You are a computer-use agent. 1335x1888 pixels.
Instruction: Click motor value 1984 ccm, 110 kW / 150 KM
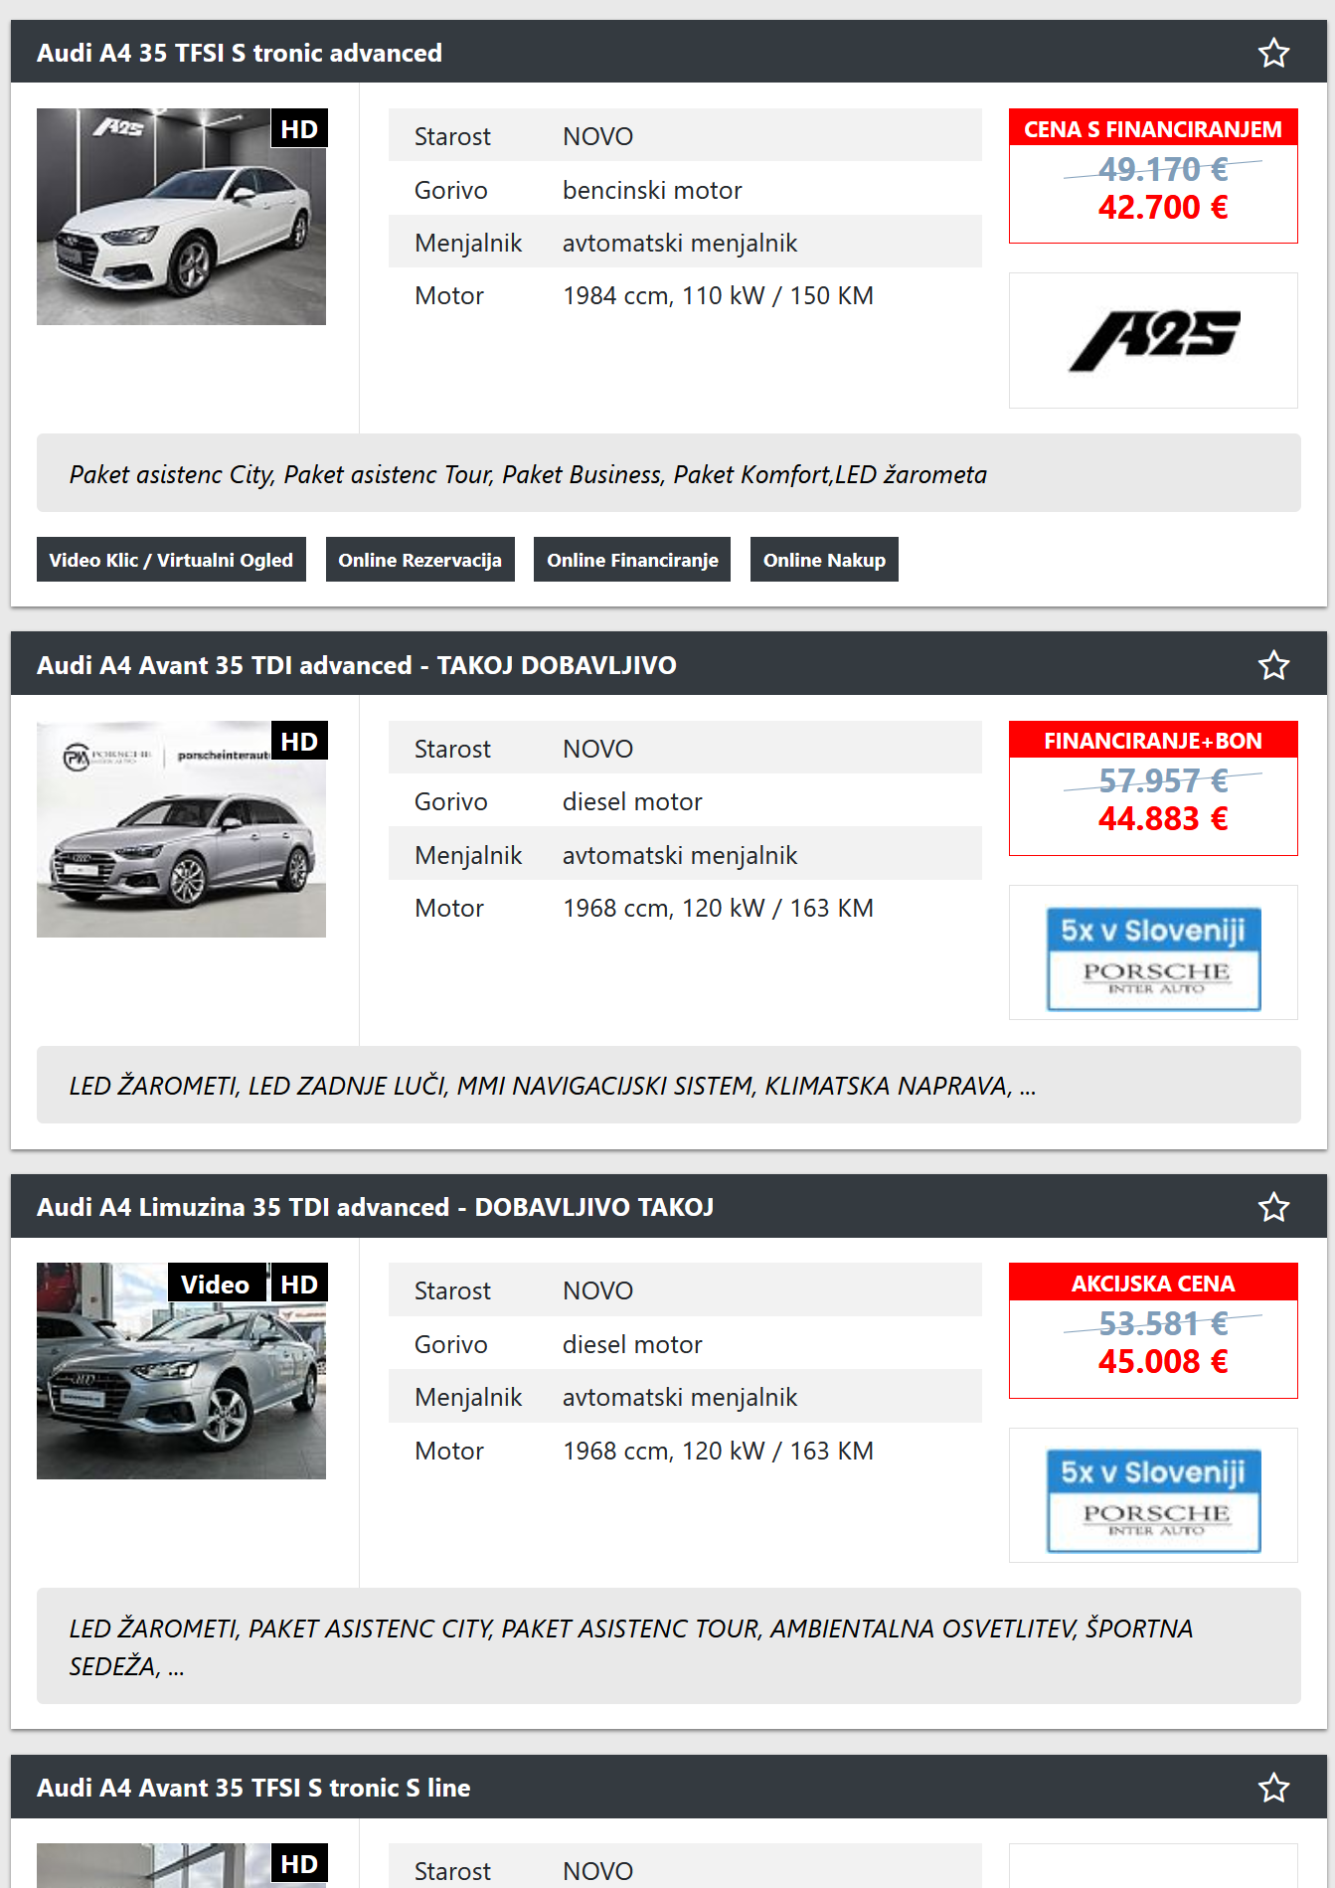[x=718, y=296]
